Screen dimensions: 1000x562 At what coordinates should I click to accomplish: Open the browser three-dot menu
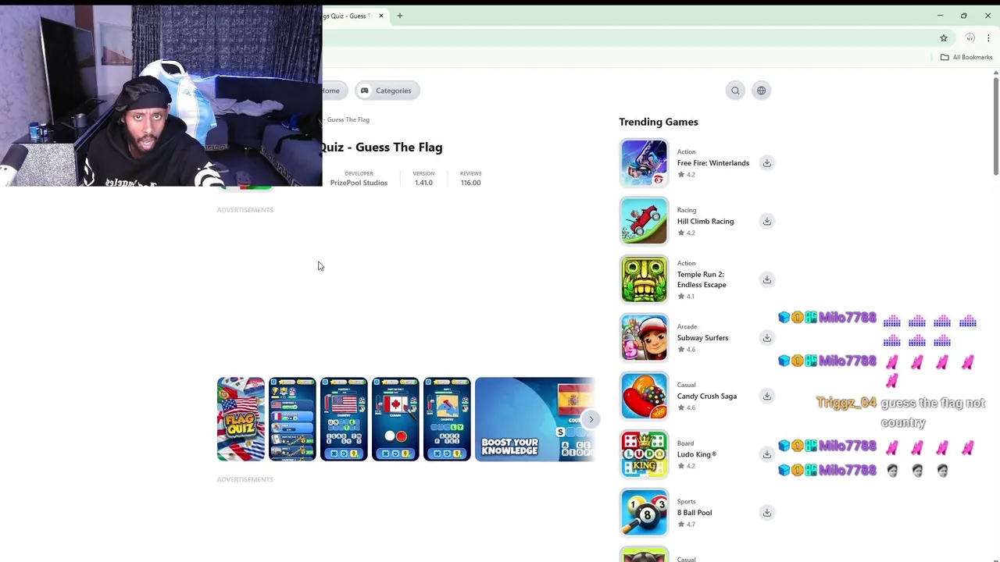[x=988, y=37]
